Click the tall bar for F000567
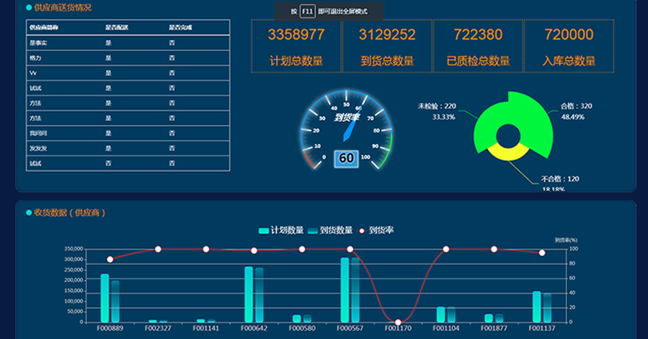The height and width of the screenshot is (339, 648). pyautogui.click(x=345, y=289)
